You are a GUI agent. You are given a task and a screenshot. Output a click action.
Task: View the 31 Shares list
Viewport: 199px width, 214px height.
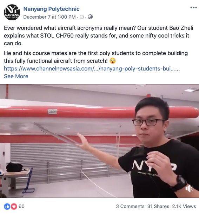158,206
